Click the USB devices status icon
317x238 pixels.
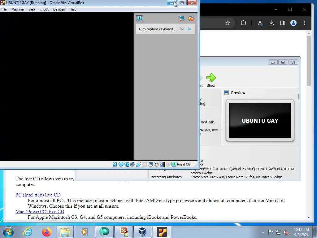pyautogui.click(x=138, y=164)
